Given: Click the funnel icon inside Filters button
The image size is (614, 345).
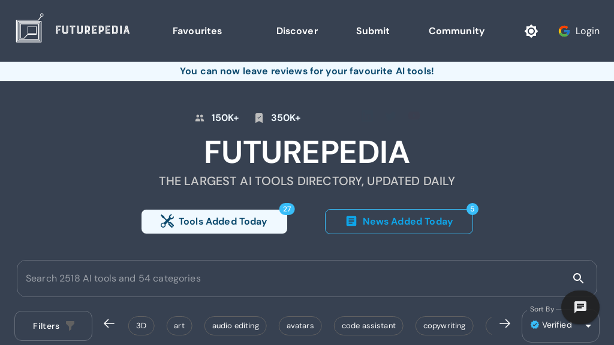Looking at the screenshot, I should coord(70,326).
